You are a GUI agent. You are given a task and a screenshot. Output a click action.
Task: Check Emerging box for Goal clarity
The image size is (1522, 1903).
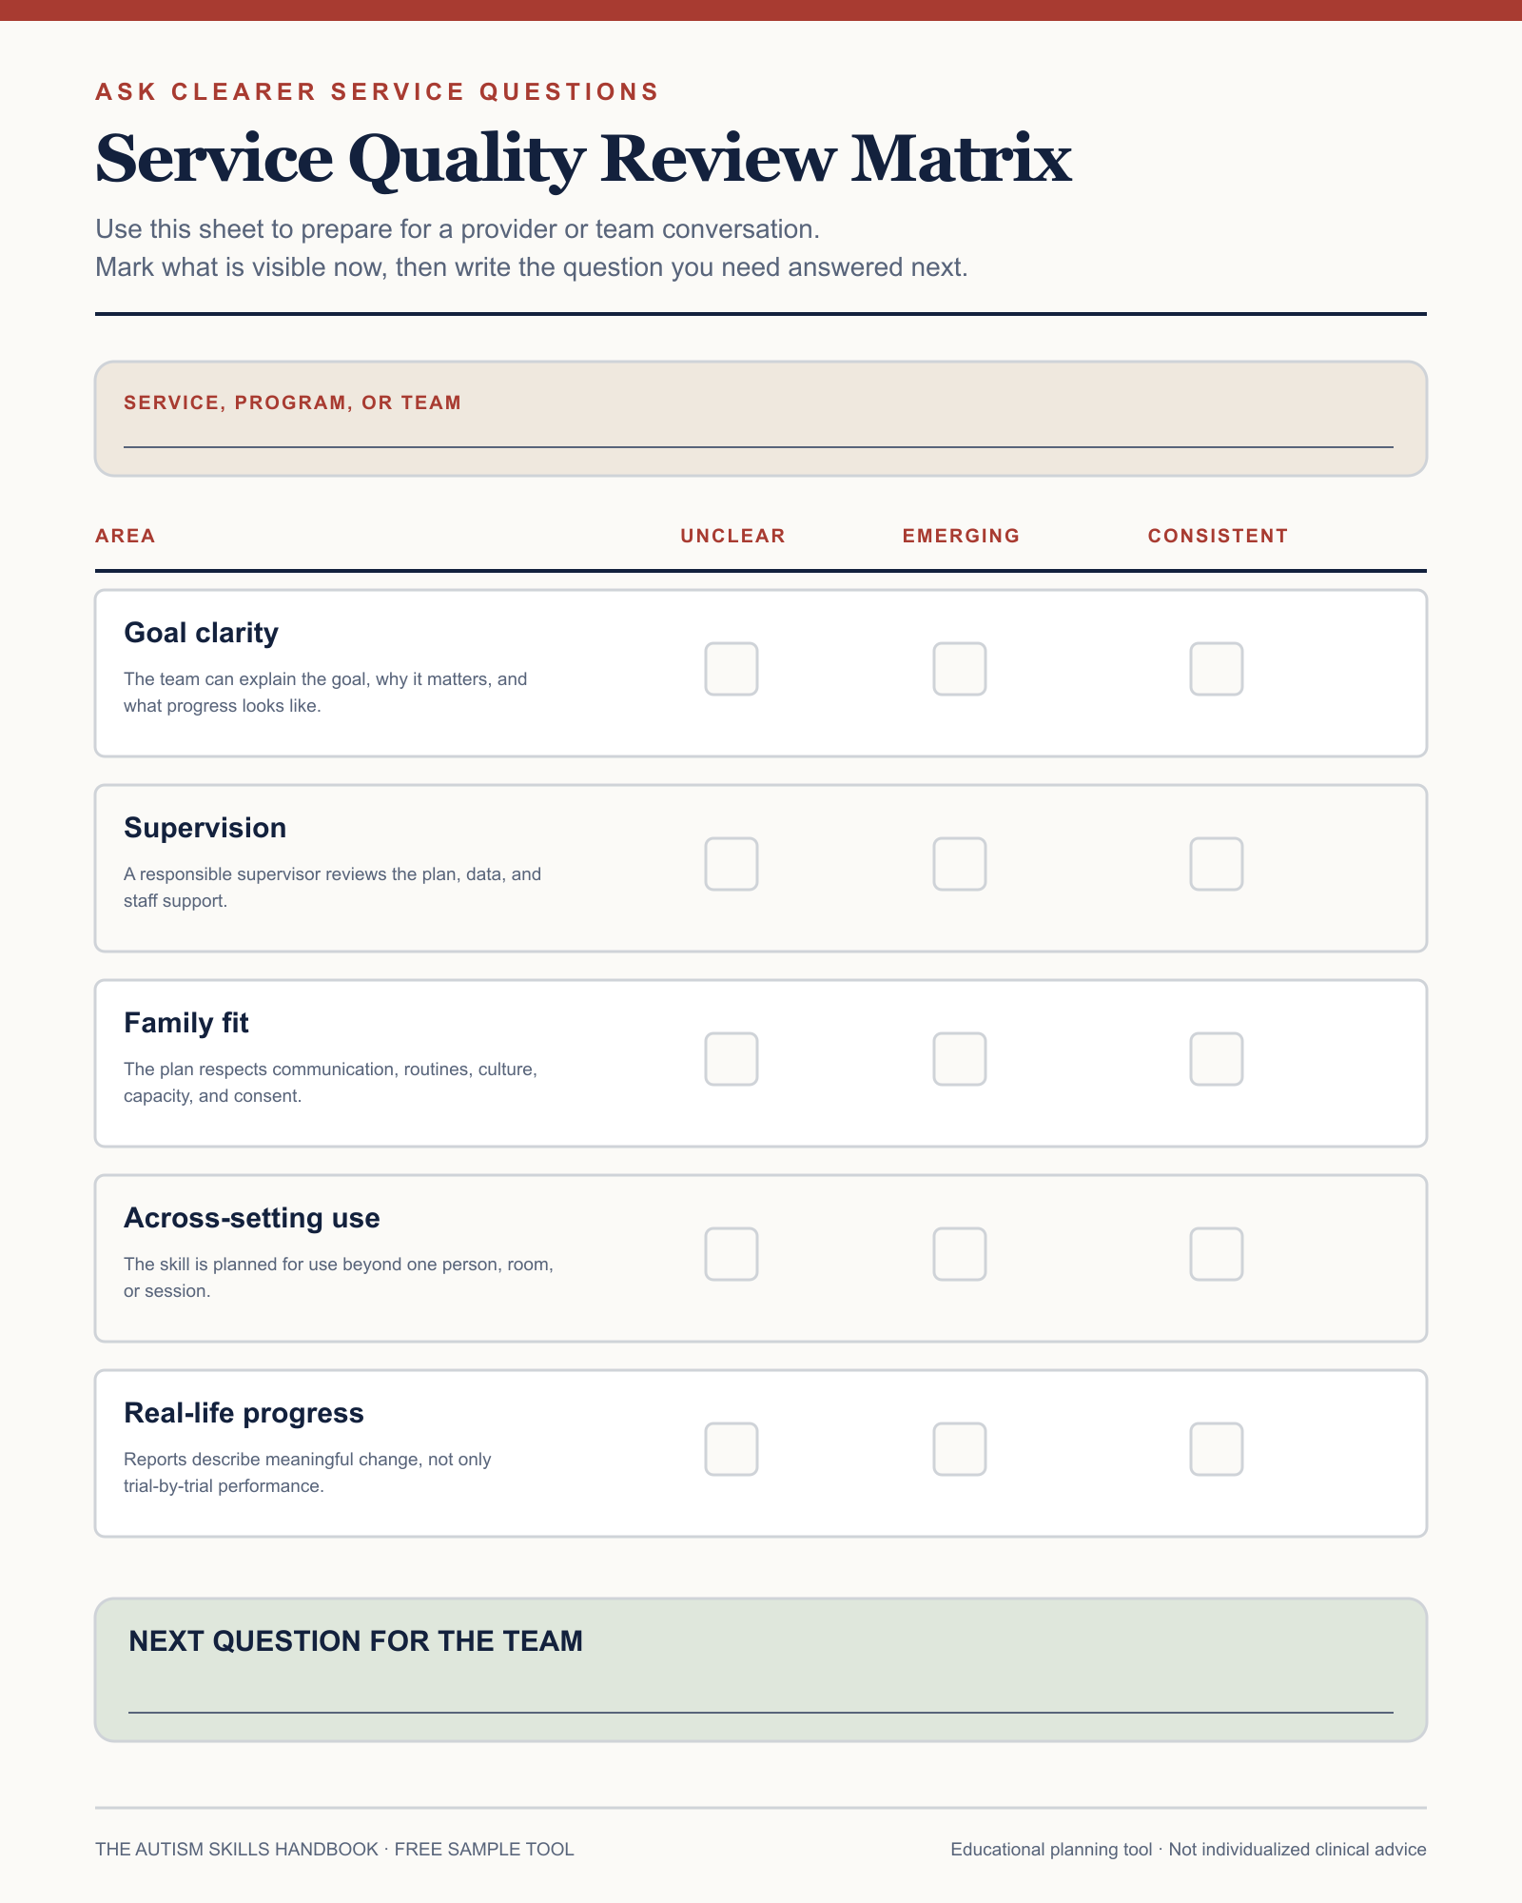pyautogui.click(x=960, y=669)
